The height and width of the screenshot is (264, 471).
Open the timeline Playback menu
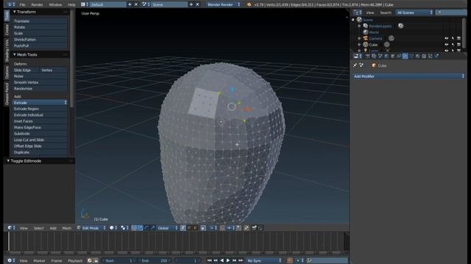(x=75, y=260)
